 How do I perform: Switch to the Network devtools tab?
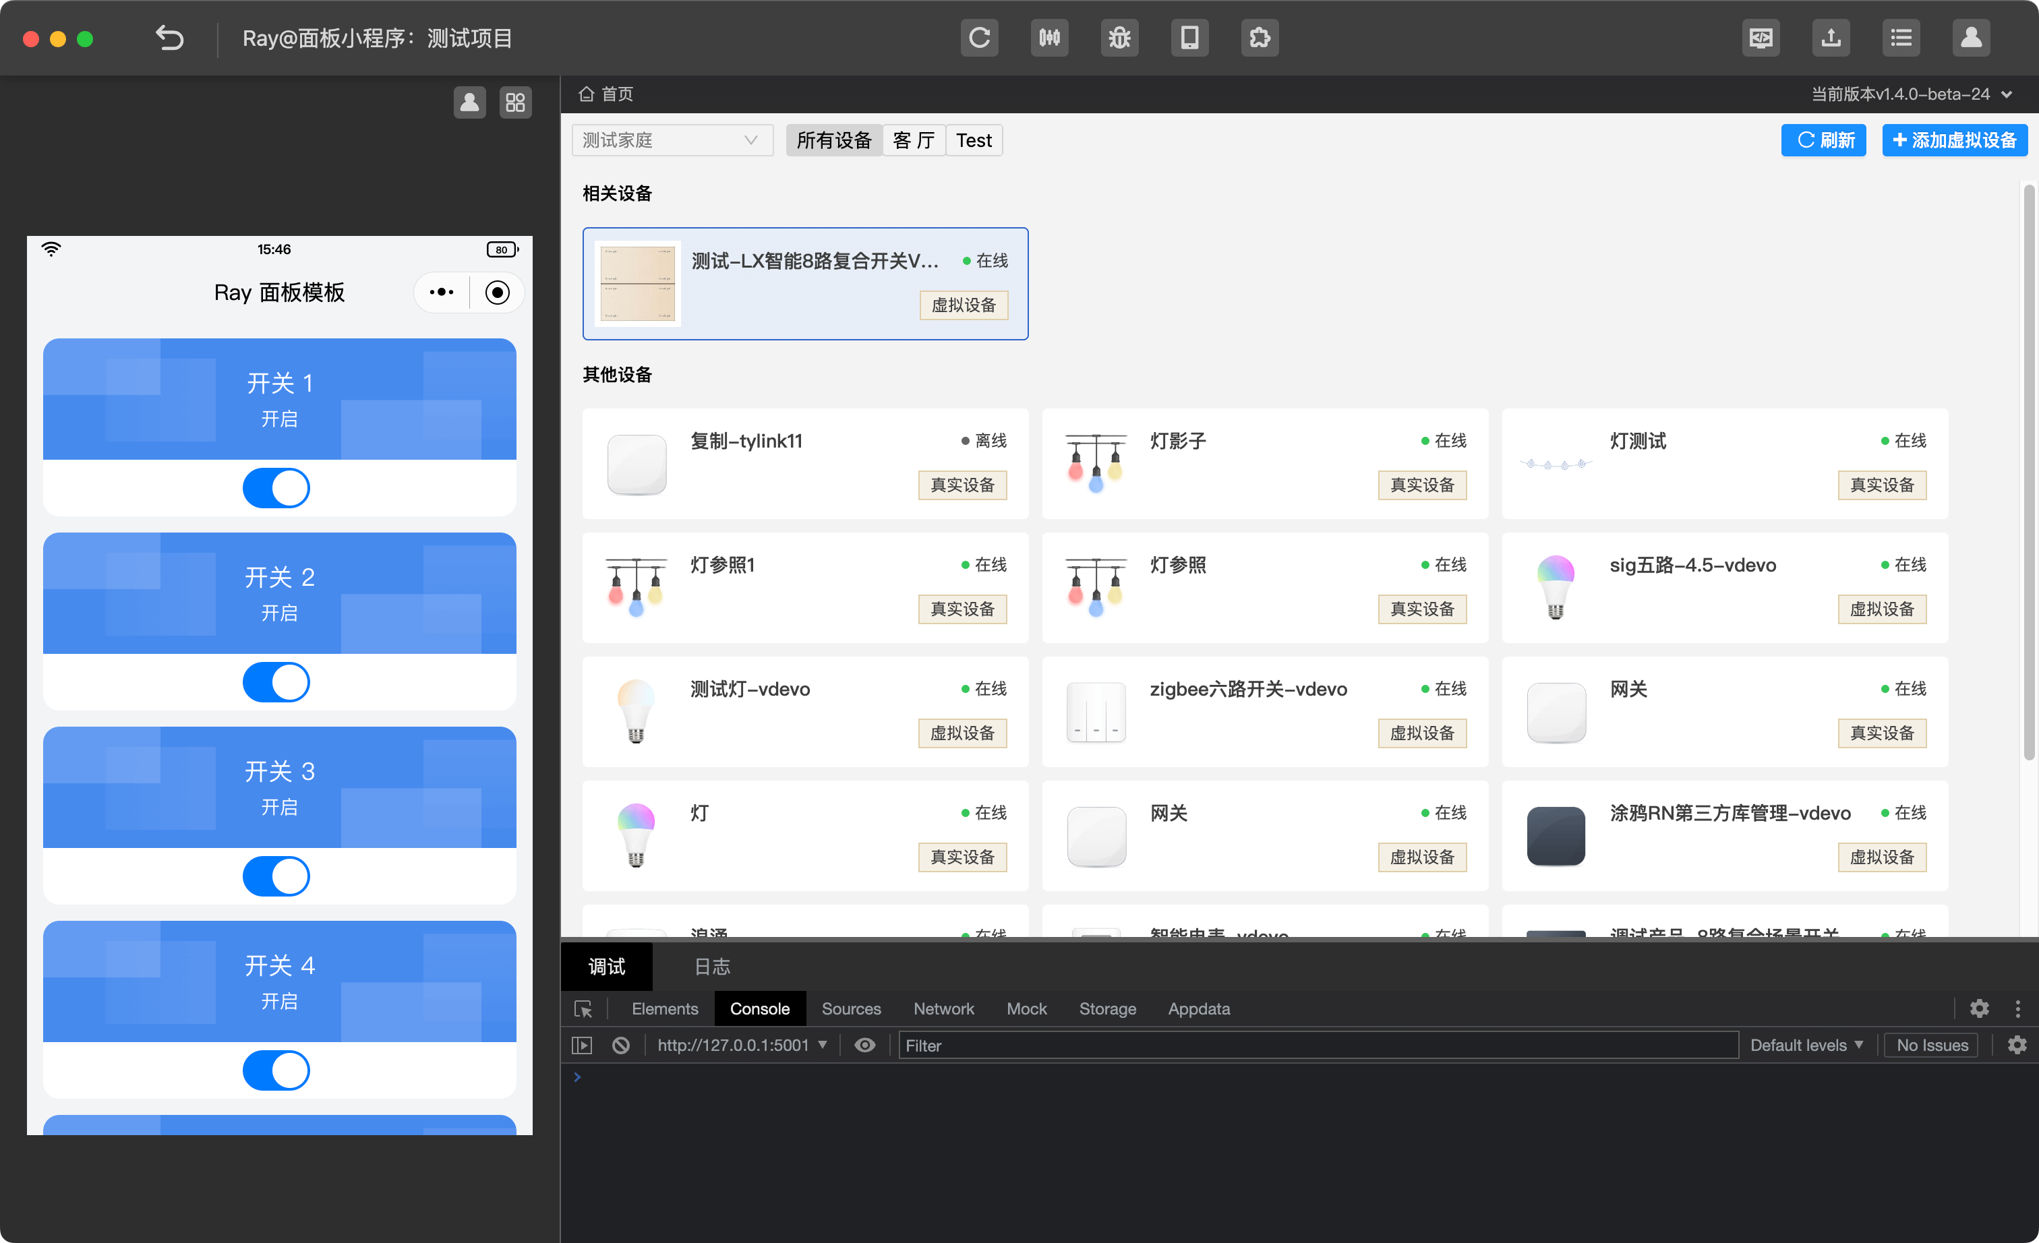pos(943,1009)
